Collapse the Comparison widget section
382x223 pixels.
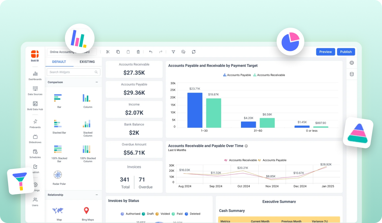[x=97, y=82]
